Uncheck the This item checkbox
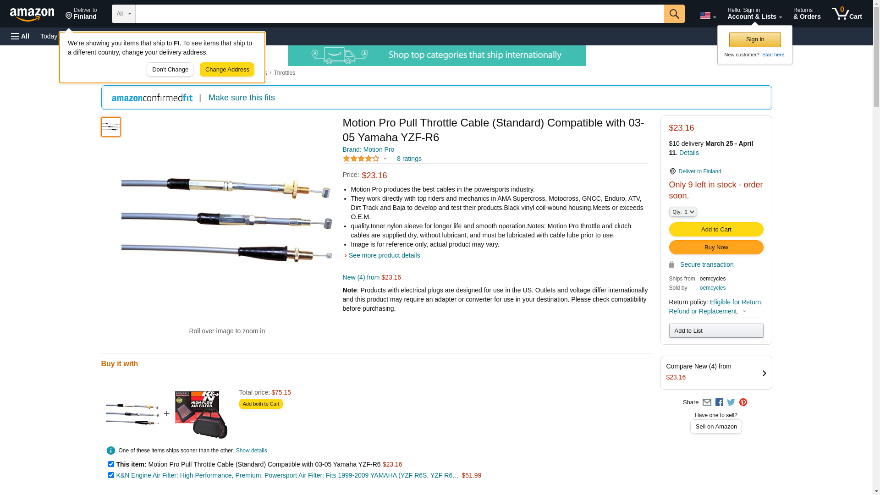Screen dimensions: 880x495 tap(111, 464)
